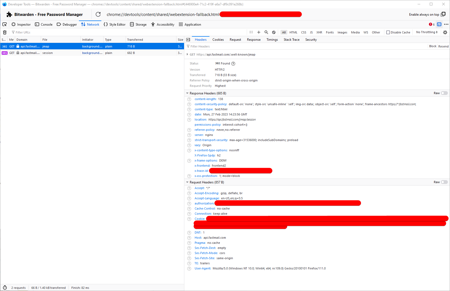Click the lock icon on the jmap request

(x=18, y=46)
